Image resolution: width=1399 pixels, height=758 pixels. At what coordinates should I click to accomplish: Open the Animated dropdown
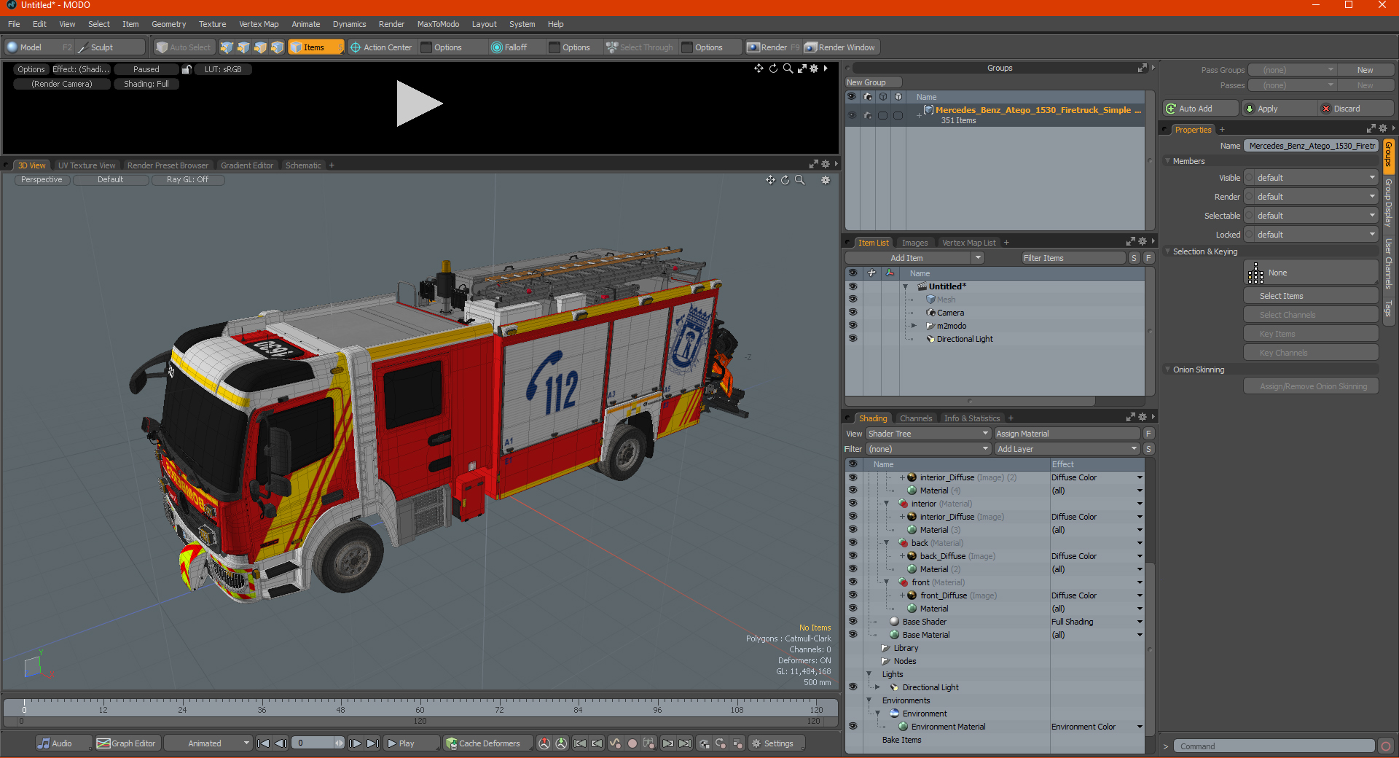coord(208,743)
